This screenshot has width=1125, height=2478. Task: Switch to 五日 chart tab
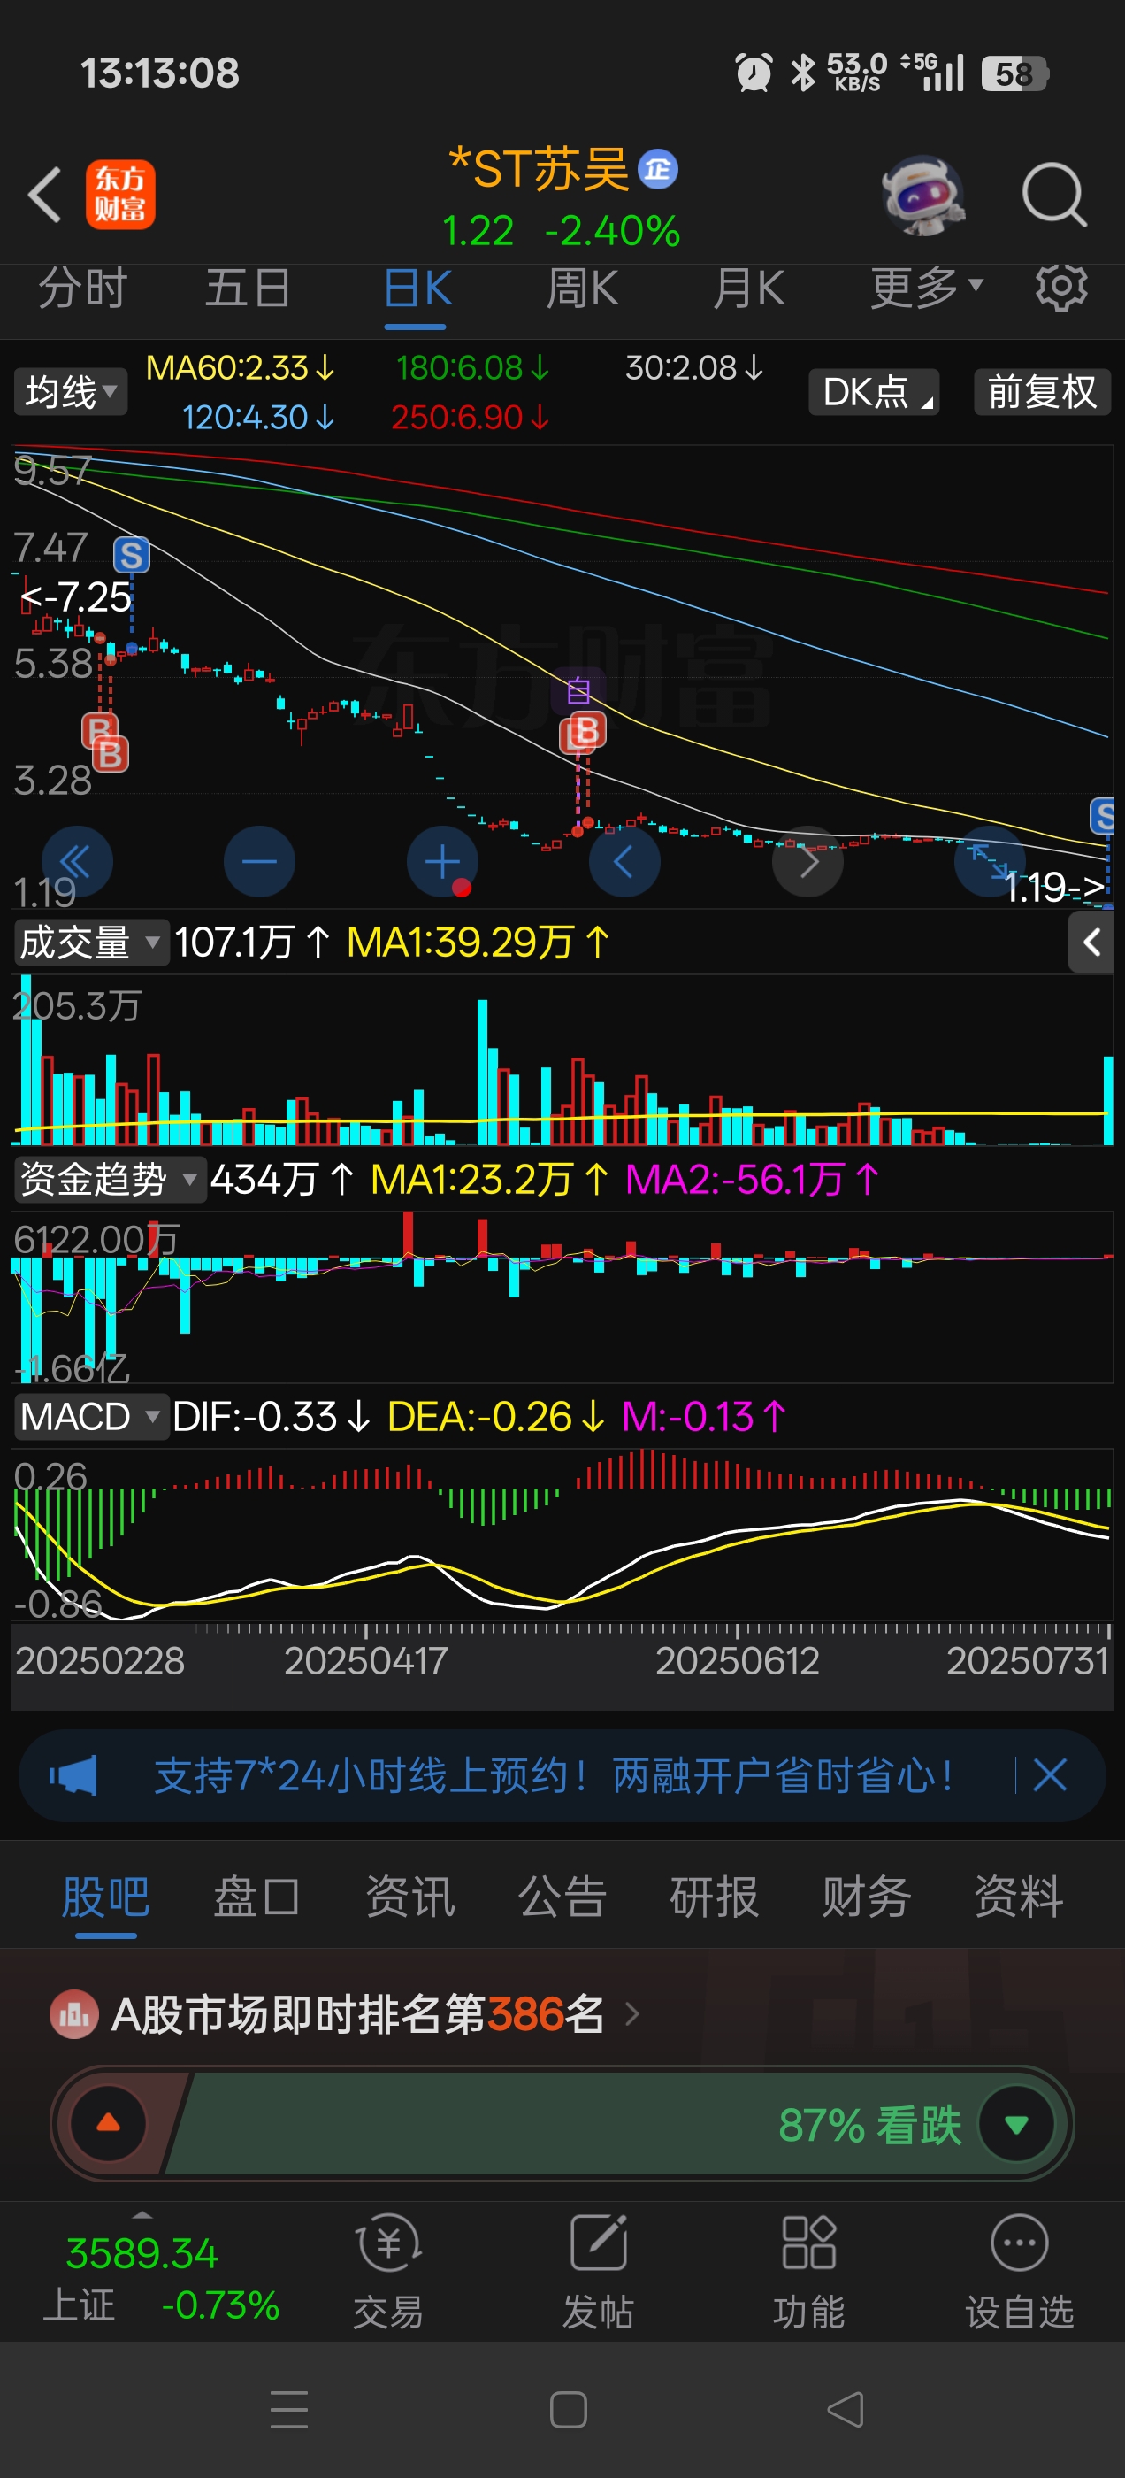coord(248,288)
